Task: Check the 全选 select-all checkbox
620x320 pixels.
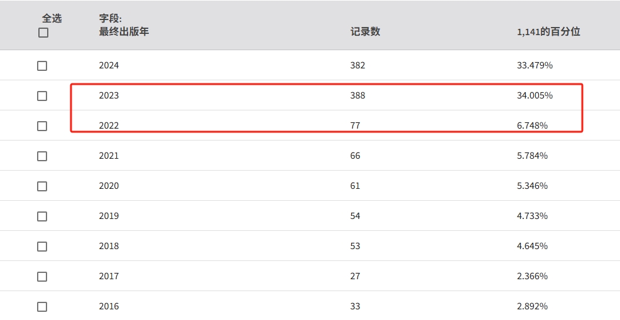Action: pos(43,33)
